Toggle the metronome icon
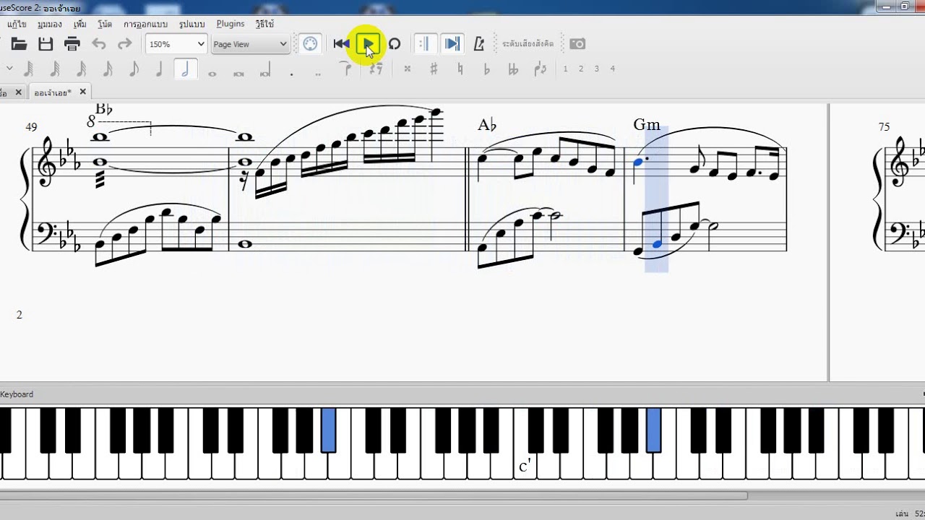This screenshot has height=520, width=925. (x=478, y=44)
